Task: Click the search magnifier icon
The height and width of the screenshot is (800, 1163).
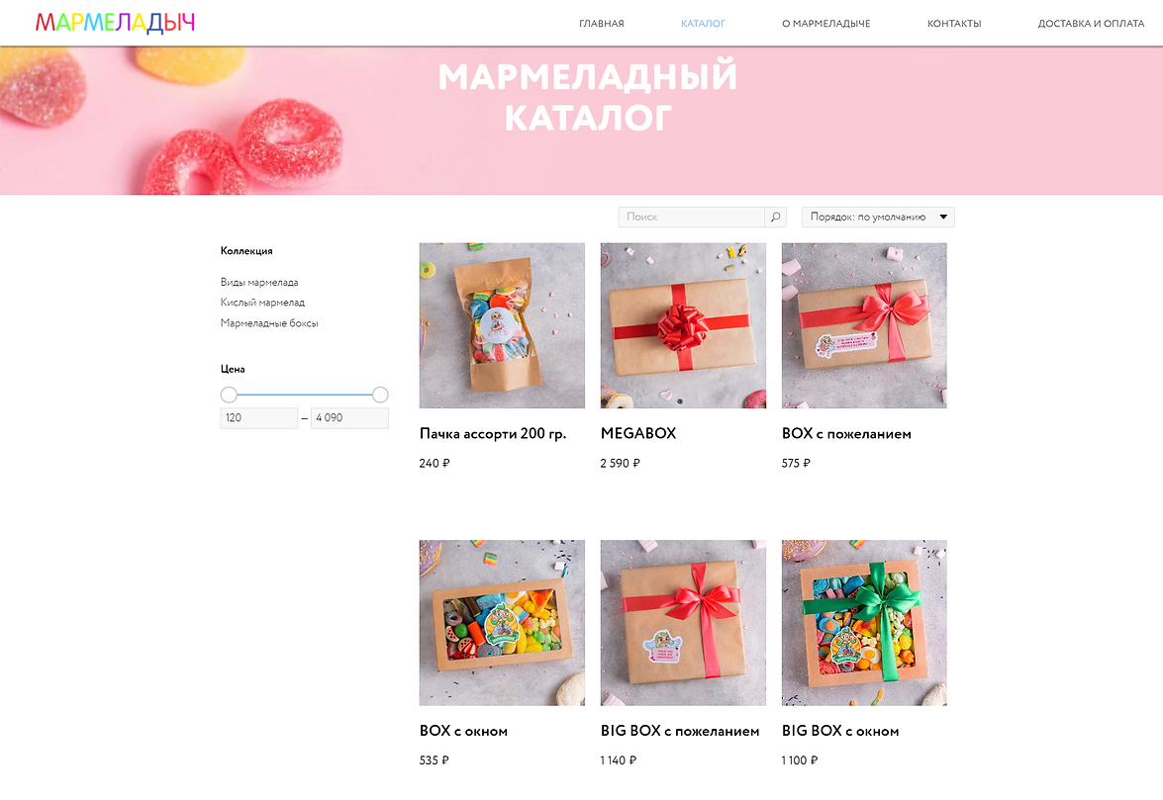Action: click(775, 217)
